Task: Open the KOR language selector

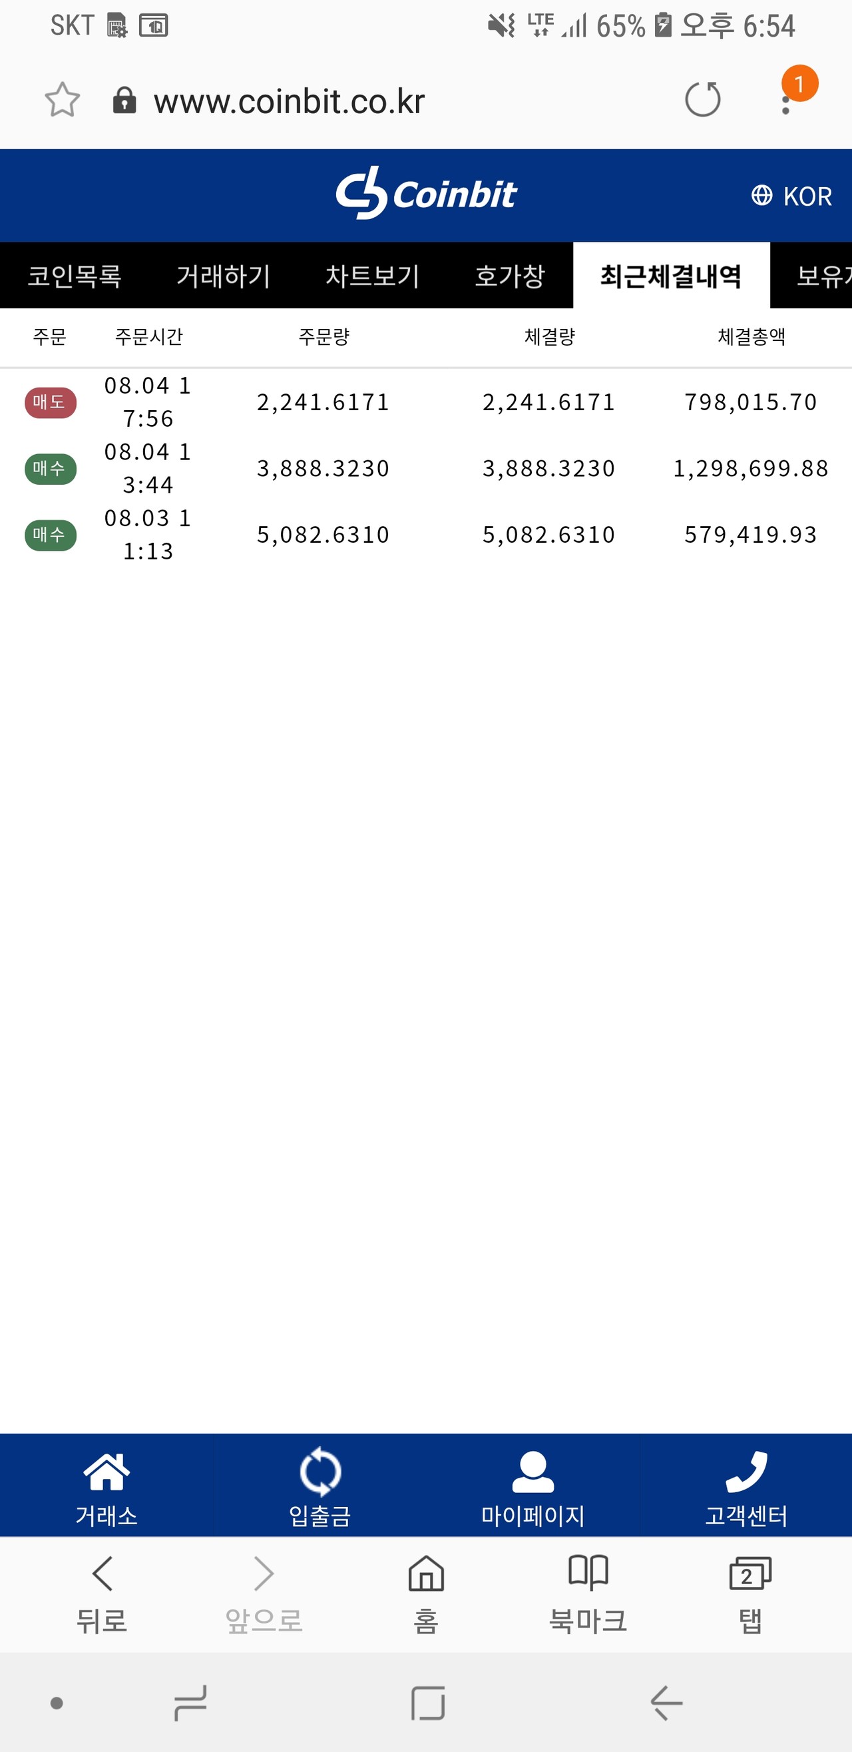Action: coord(792,196)
